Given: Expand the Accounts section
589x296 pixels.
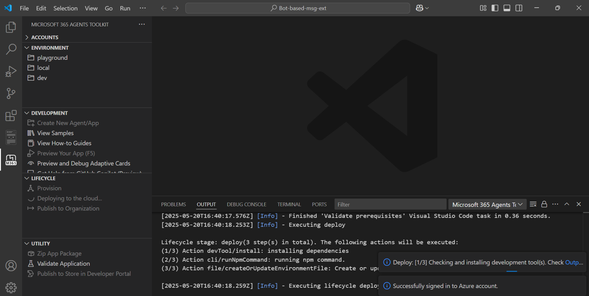Looking at the screenshot, I should [87, 37].
